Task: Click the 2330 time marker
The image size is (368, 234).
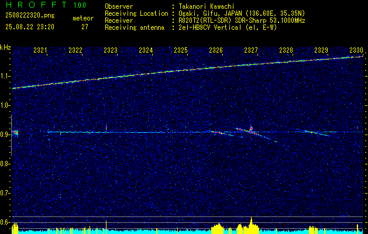Action: [356, 50]
